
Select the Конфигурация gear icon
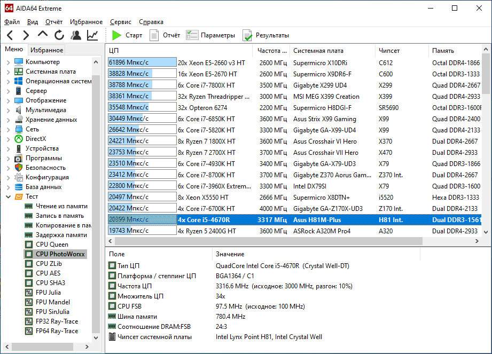click(x=19, y=177)
